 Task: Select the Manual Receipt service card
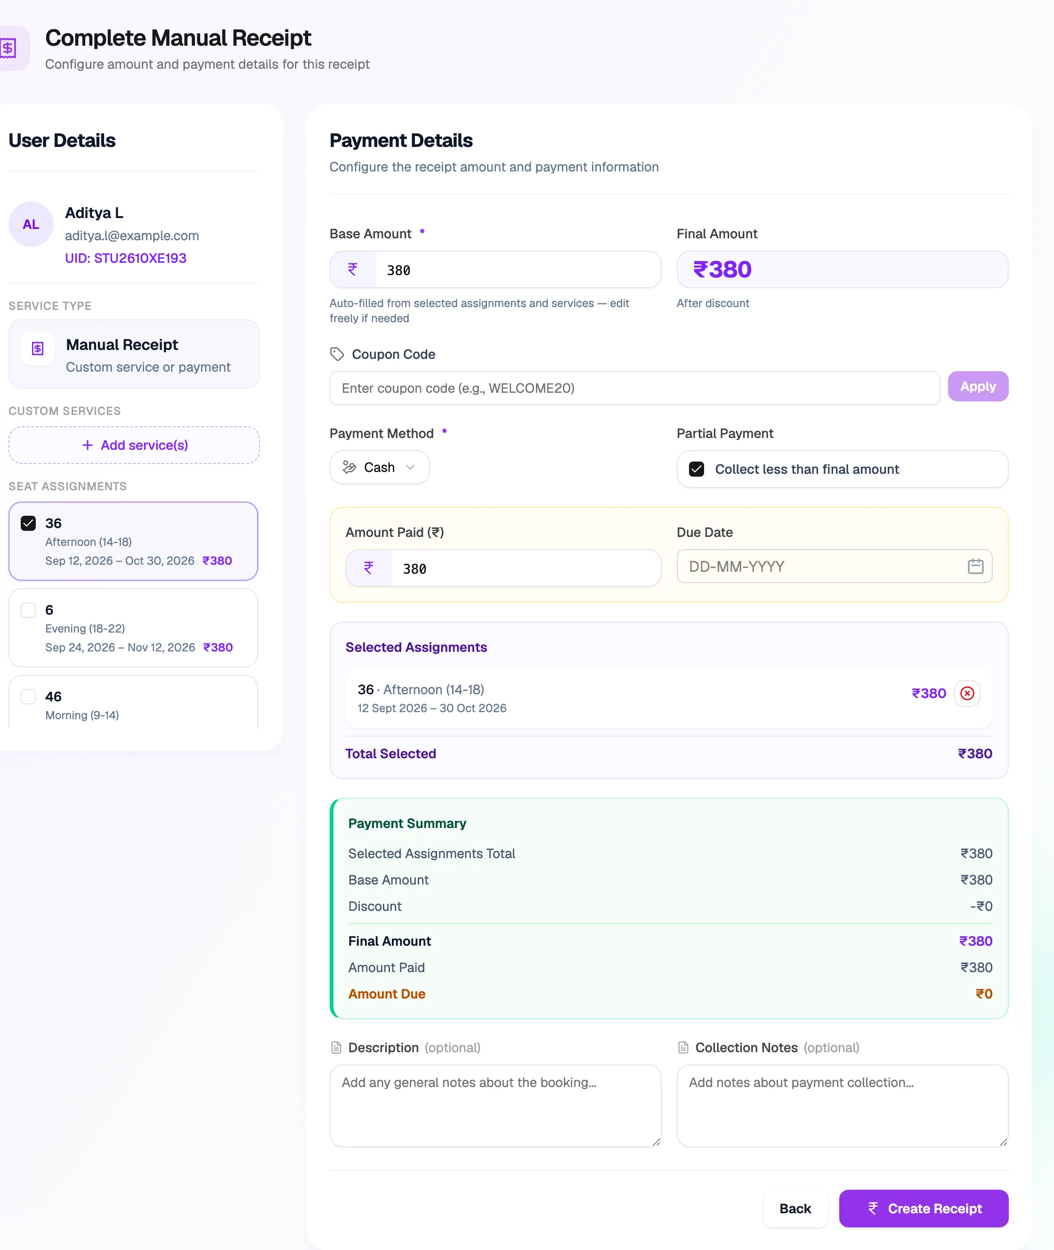pyautogui.click(x=134, y=354)
